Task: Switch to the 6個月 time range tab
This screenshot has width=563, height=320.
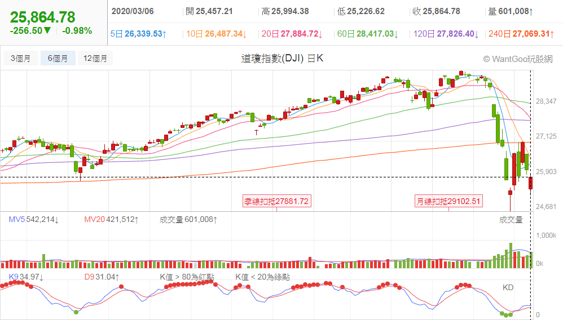Action: 58,59
